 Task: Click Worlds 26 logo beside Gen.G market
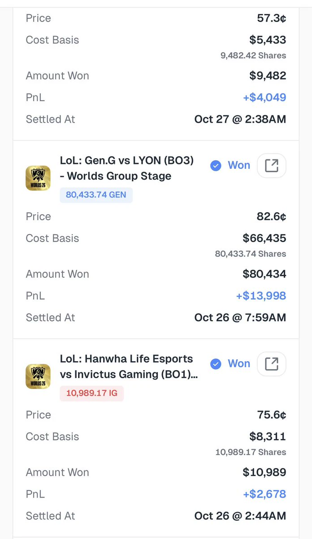click(38, 178)
